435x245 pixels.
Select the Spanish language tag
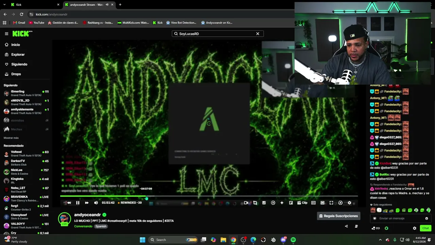pos(101,226)
